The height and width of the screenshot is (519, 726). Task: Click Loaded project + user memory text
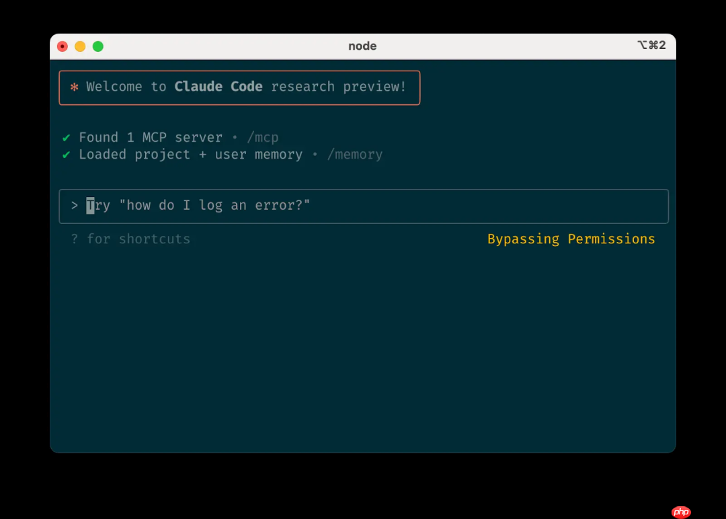coord(190,154)
